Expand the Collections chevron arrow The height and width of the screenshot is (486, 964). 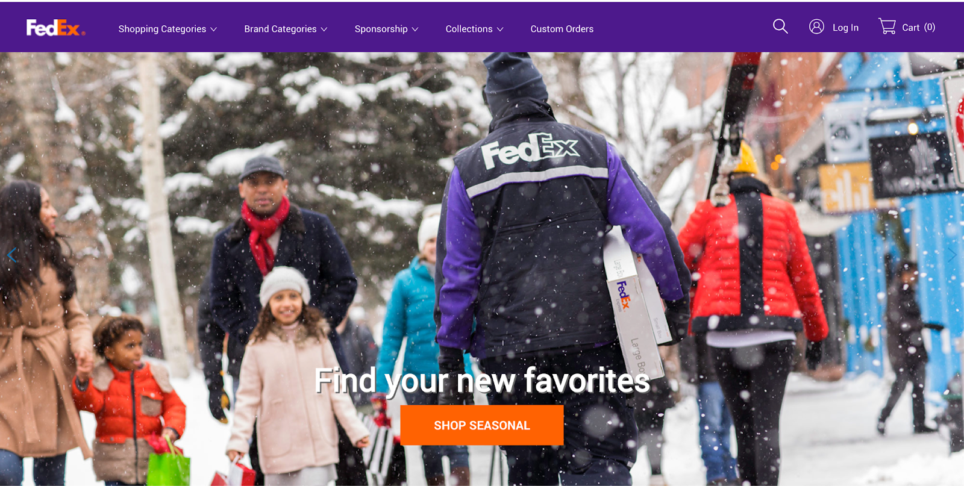click(499, 29)
